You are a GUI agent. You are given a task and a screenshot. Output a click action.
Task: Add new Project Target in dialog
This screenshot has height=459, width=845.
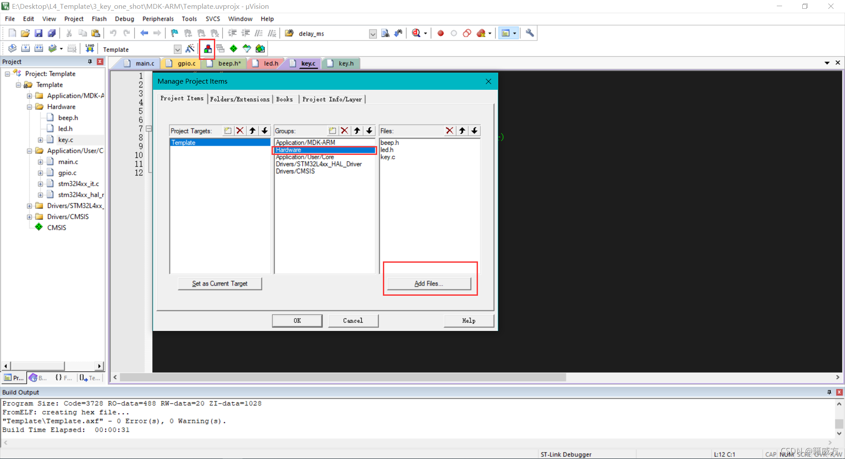point(228,131)
